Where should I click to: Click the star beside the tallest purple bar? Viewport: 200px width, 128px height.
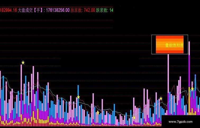coord(192,89)
